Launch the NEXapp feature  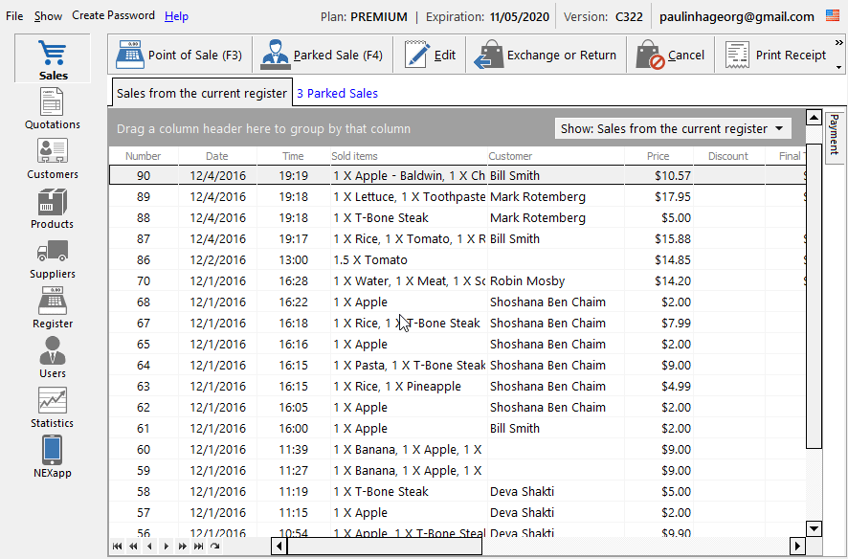(x=52, y=456)
